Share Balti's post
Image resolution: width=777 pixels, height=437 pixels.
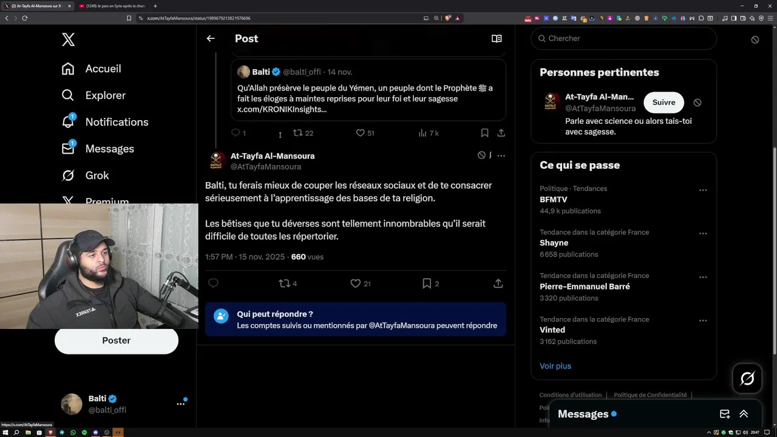[x=501, y=133]
